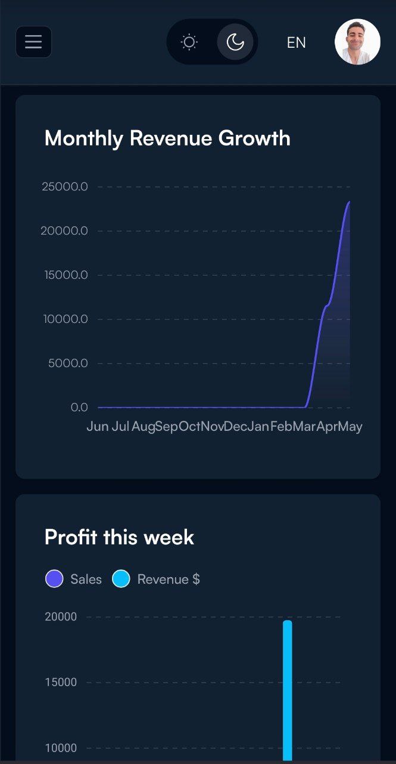Switch to light mode with sun icon
The width and height of the screenshot is (396, 764).
point(189,42)
